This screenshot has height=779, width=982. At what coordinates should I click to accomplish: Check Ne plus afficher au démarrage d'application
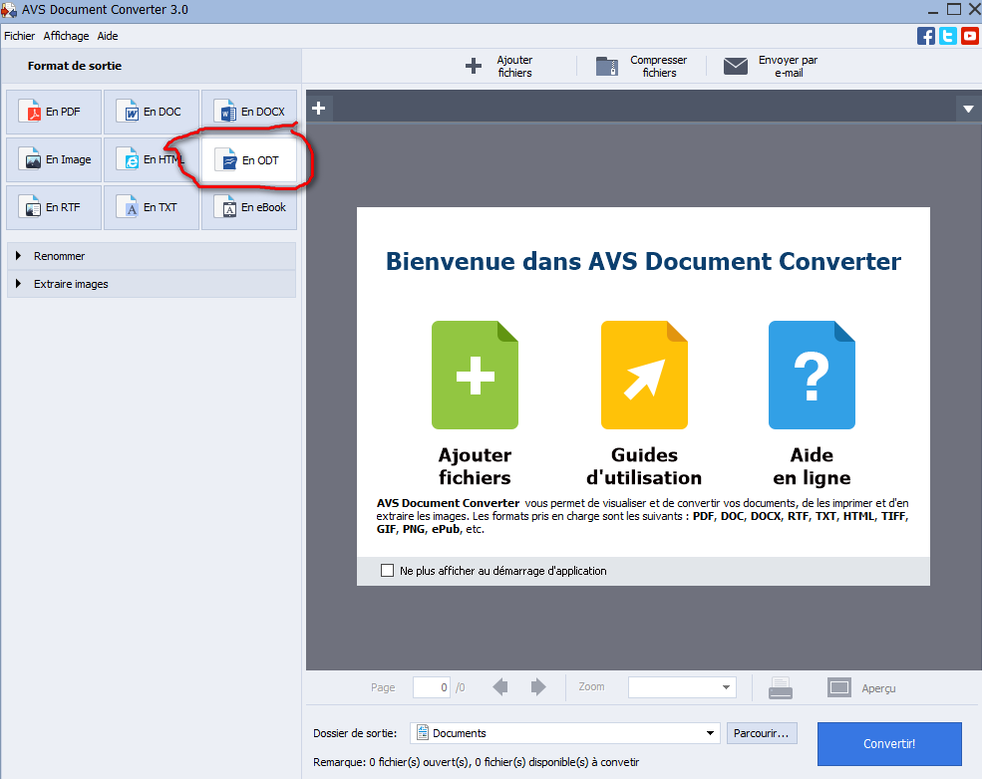[x=387, y=571]
